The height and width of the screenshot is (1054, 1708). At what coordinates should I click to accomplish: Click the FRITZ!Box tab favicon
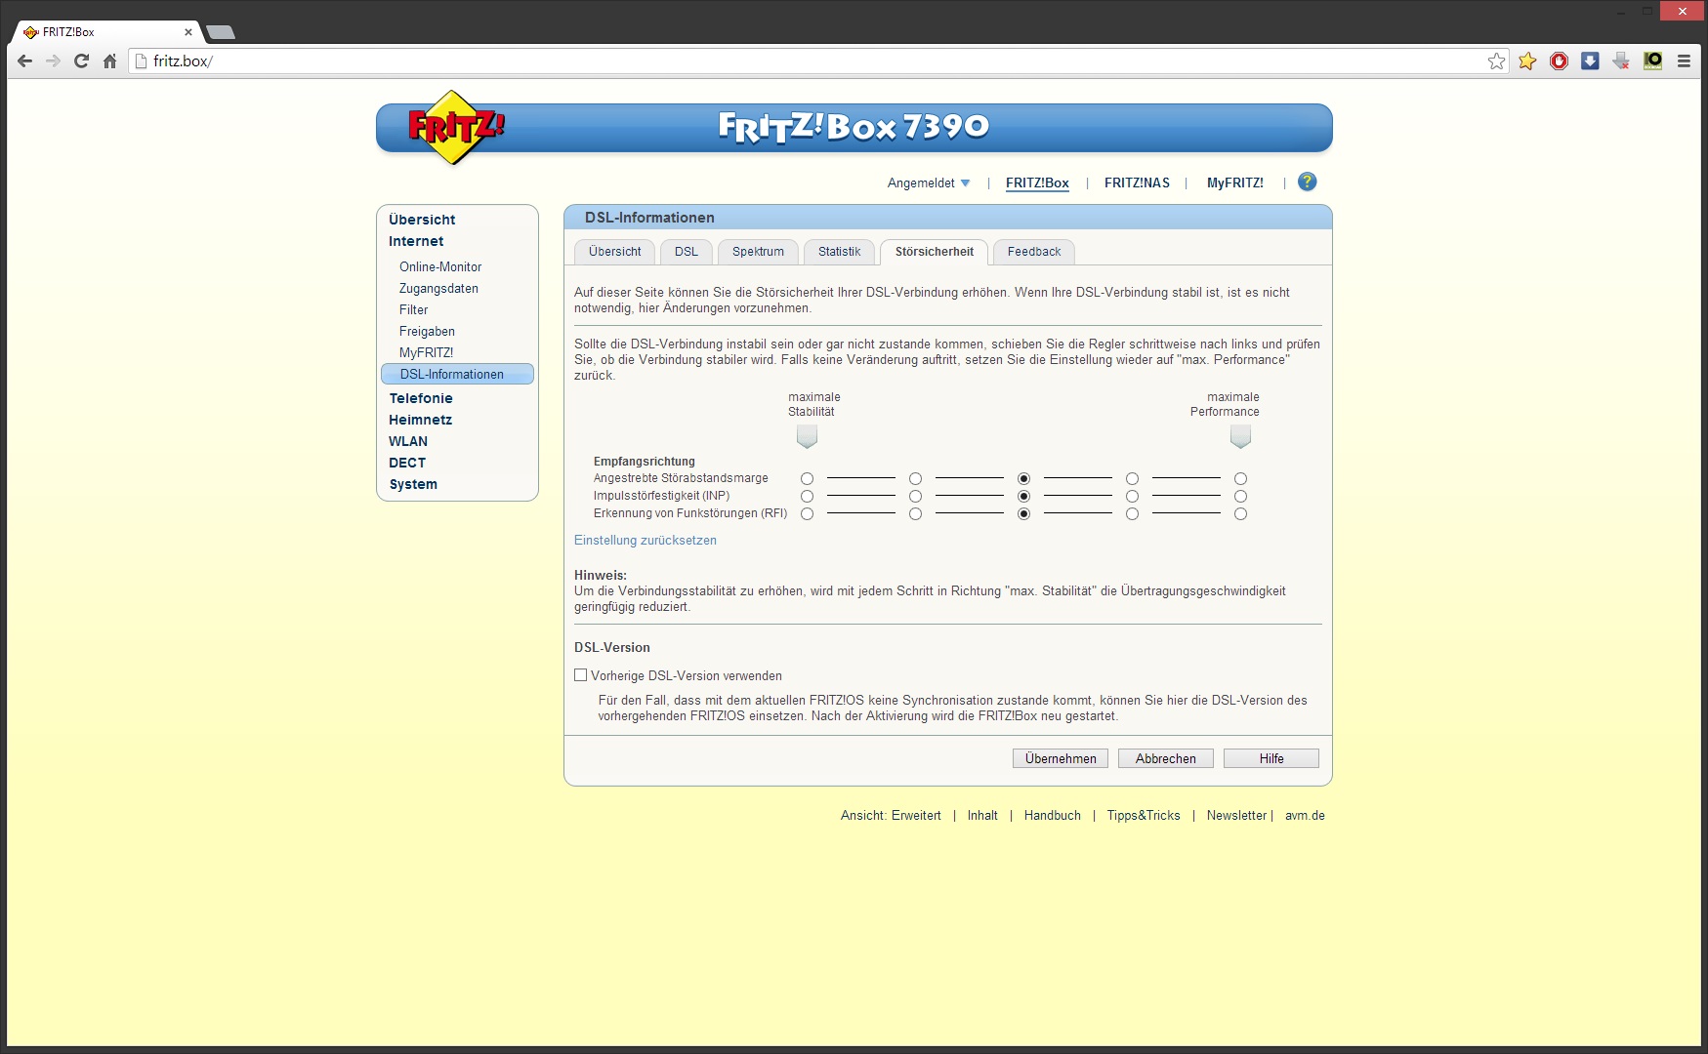tap(31, 32)
